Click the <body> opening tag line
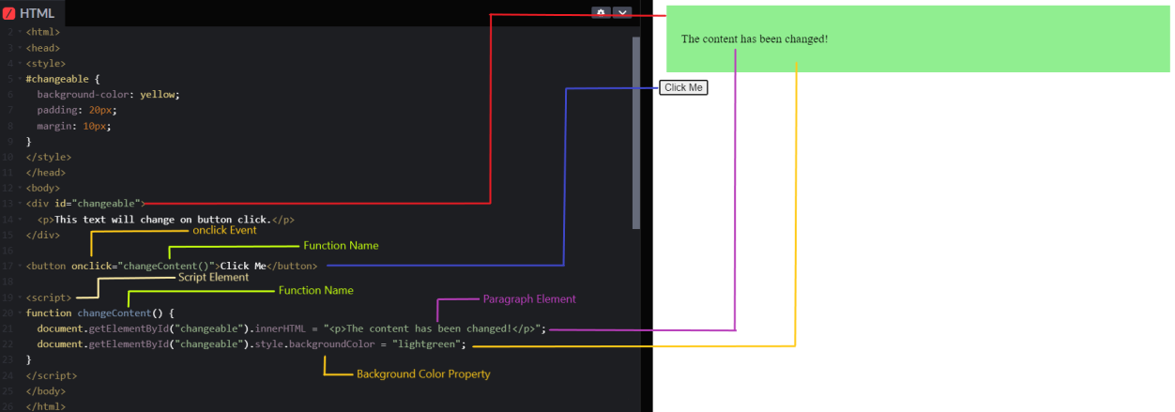Image resolution: width=1175 pixels, height=412 pixels. [43, 188]
